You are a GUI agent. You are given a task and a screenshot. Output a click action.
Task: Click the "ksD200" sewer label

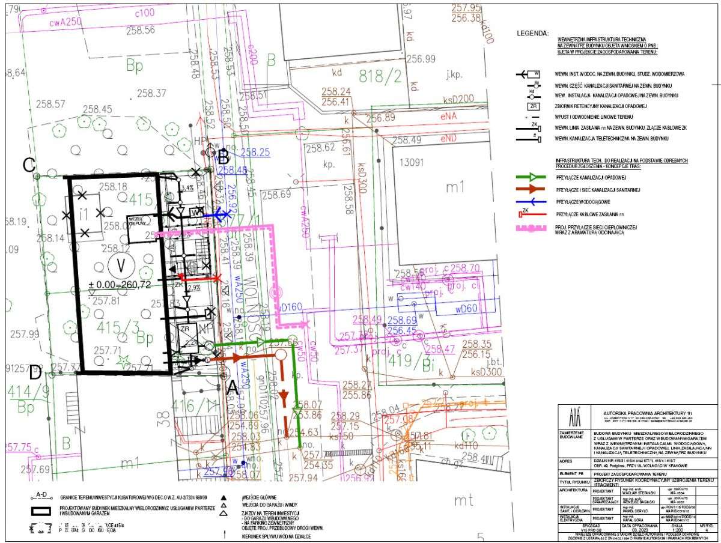point(458,98)
